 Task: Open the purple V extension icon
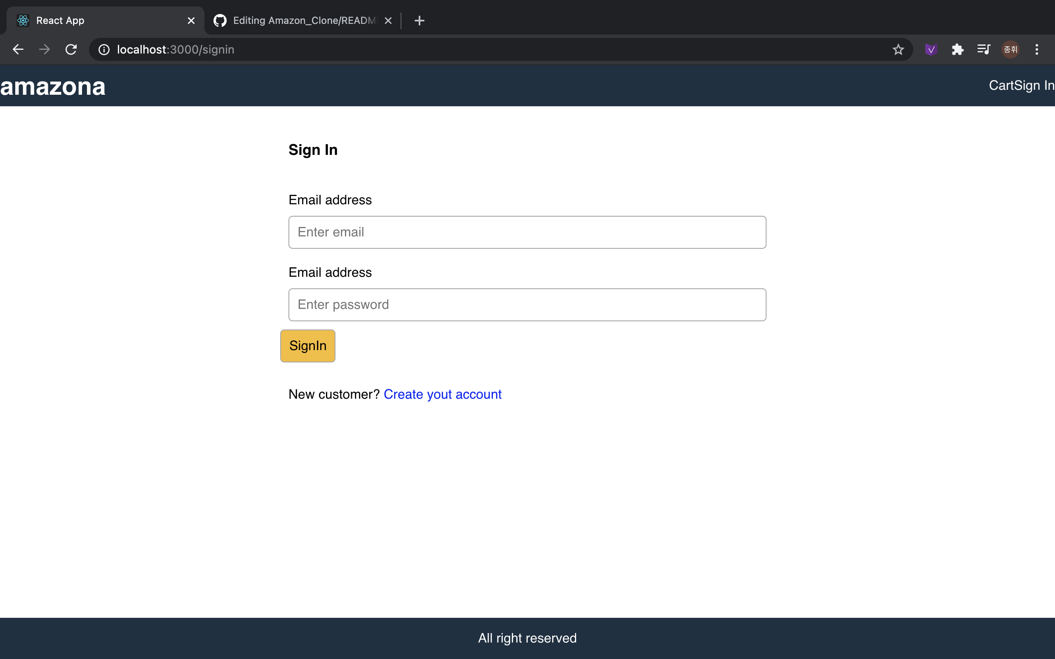(x=931, y=50)
